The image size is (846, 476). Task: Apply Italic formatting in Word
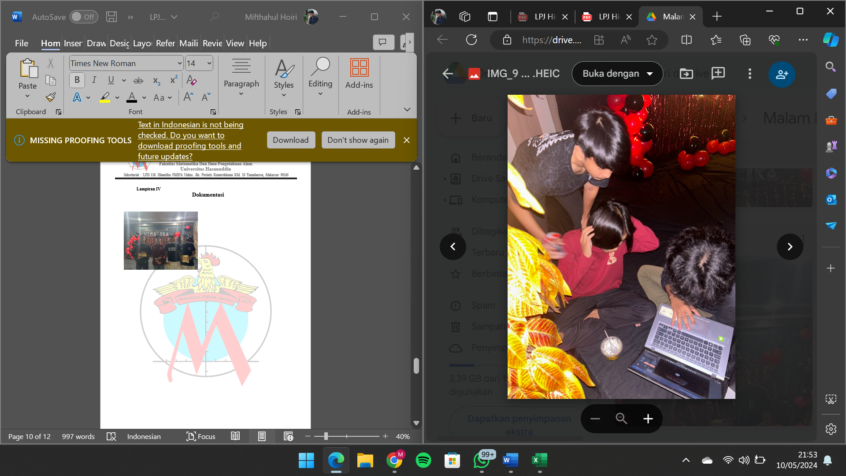[94, 80]
